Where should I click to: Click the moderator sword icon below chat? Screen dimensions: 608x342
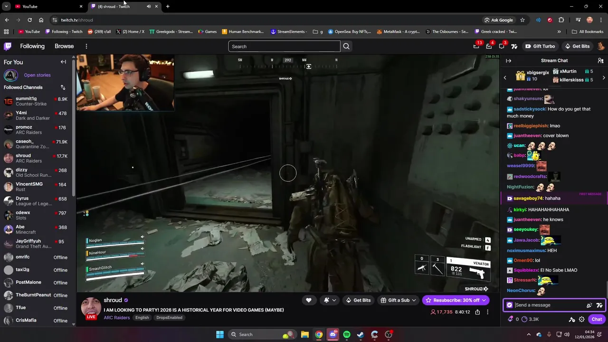[572, 319]
